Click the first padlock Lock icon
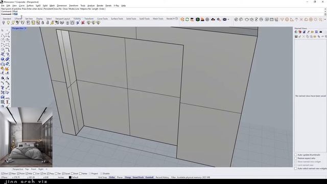Image resolution: width=327 pixels, height=184 pixels. click(x=43, y=22)
